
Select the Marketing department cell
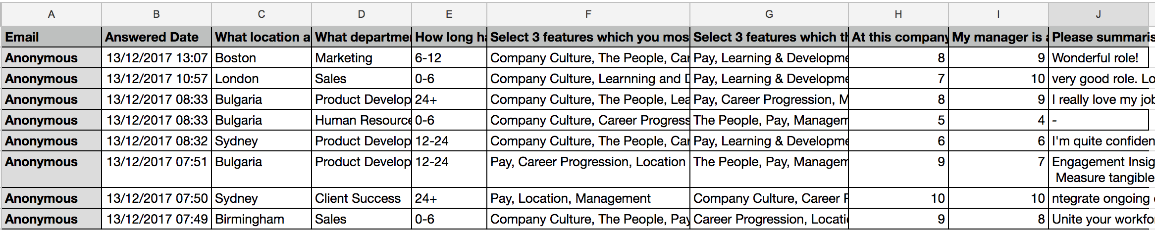[362, 58]
